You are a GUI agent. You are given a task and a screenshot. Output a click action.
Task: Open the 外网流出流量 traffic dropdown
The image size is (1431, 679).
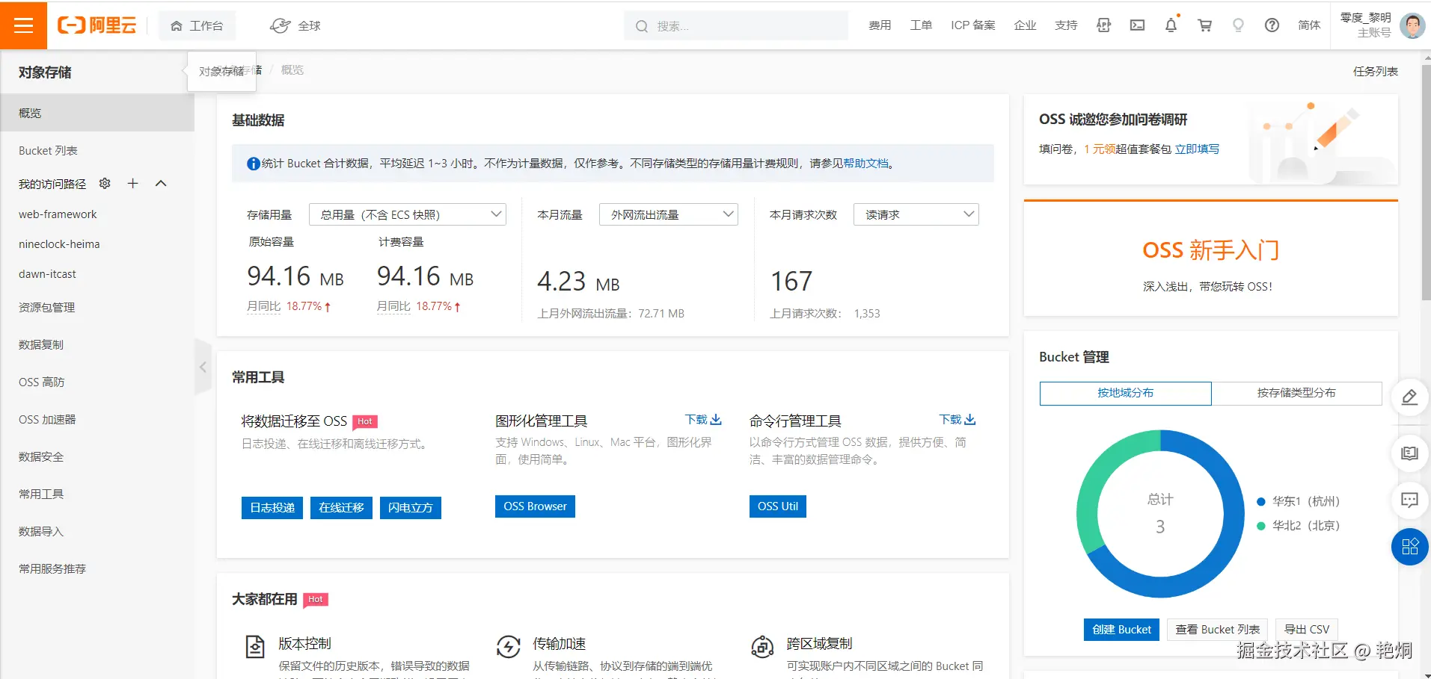pos(669,214)
